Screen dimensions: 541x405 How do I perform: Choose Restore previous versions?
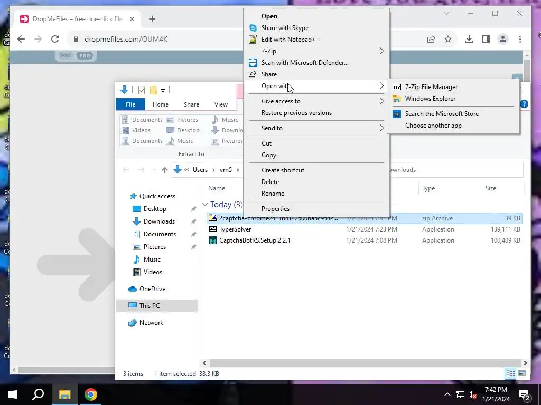[x=296, y=113]
